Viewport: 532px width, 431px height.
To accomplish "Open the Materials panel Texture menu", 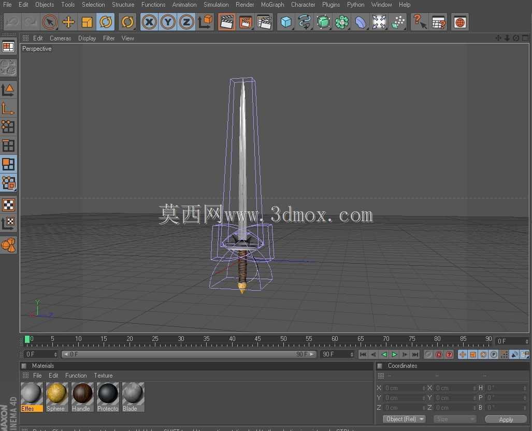I will pyautogui.click(x=103, y=376).
